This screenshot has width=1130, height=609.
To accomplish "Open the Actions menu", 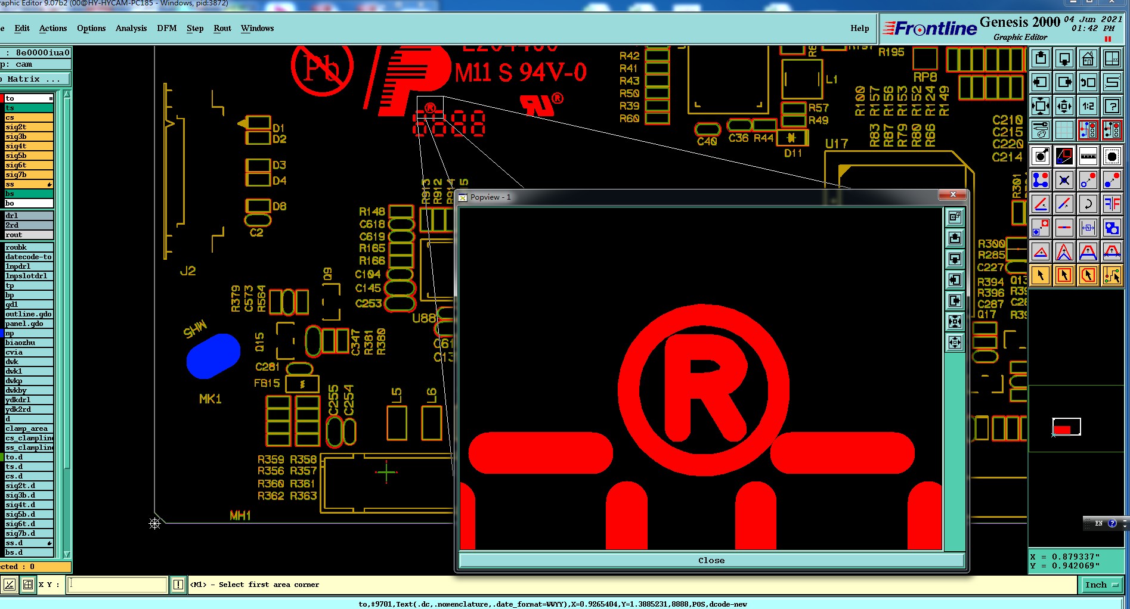I will click(53, 28).
